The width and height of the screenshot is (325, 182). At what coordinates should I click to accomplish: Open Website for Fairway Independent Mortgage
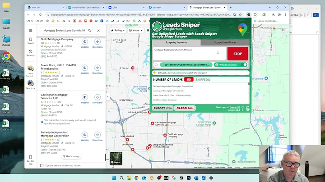(x=84, y=136)
